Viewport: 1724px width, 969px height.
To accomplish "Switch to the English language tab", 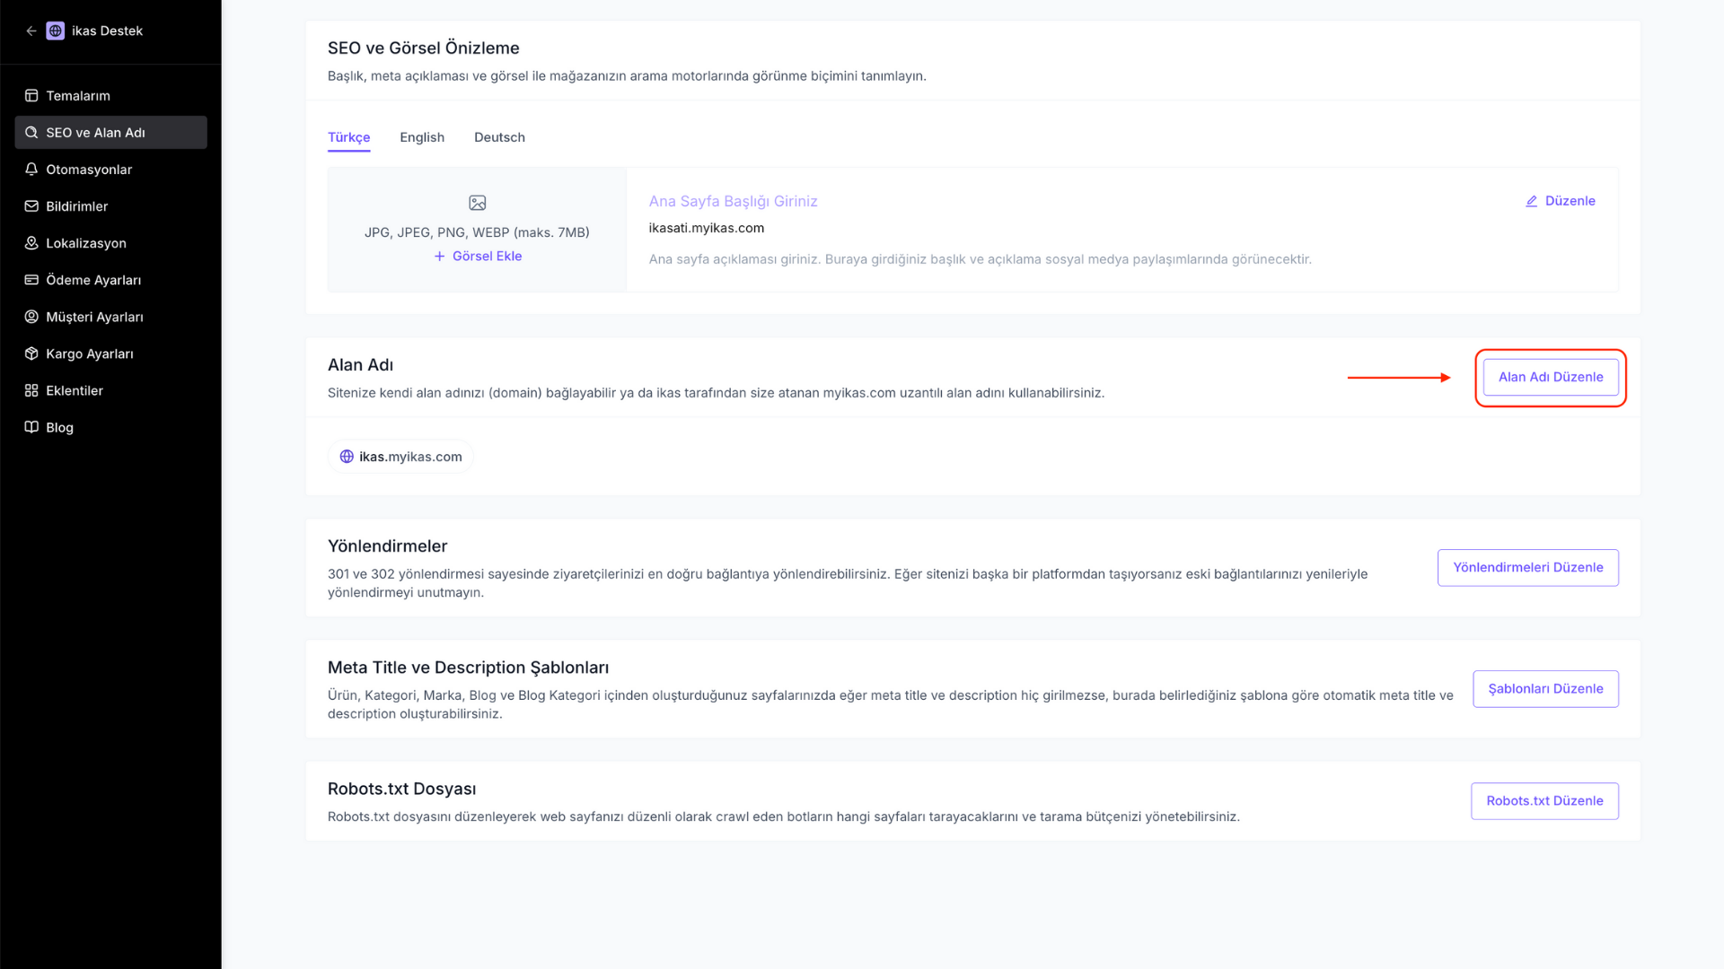I will coord(422,137).
